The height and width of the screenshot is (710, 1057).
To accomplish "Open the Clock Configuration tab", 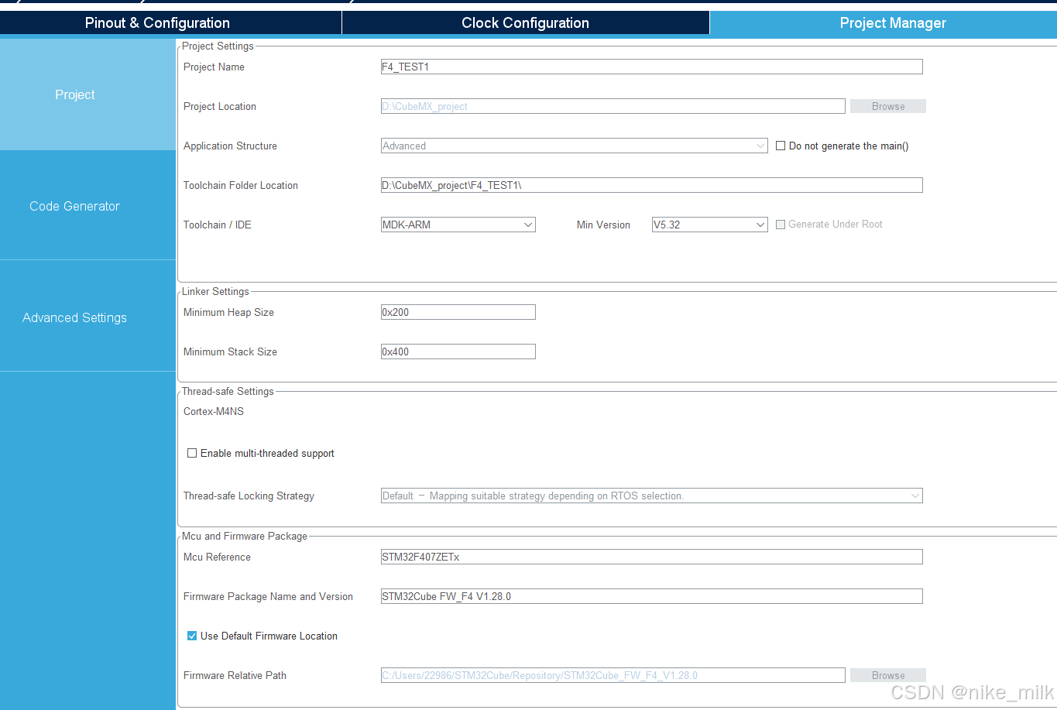I will tap(525, 22).
